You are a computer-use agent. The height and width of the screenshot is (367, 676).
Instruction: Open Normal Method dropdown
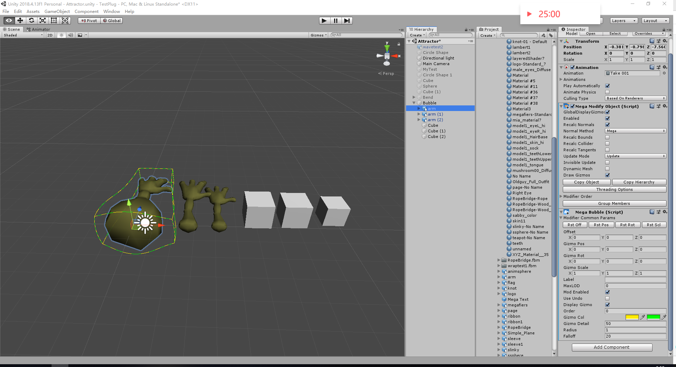635,131
